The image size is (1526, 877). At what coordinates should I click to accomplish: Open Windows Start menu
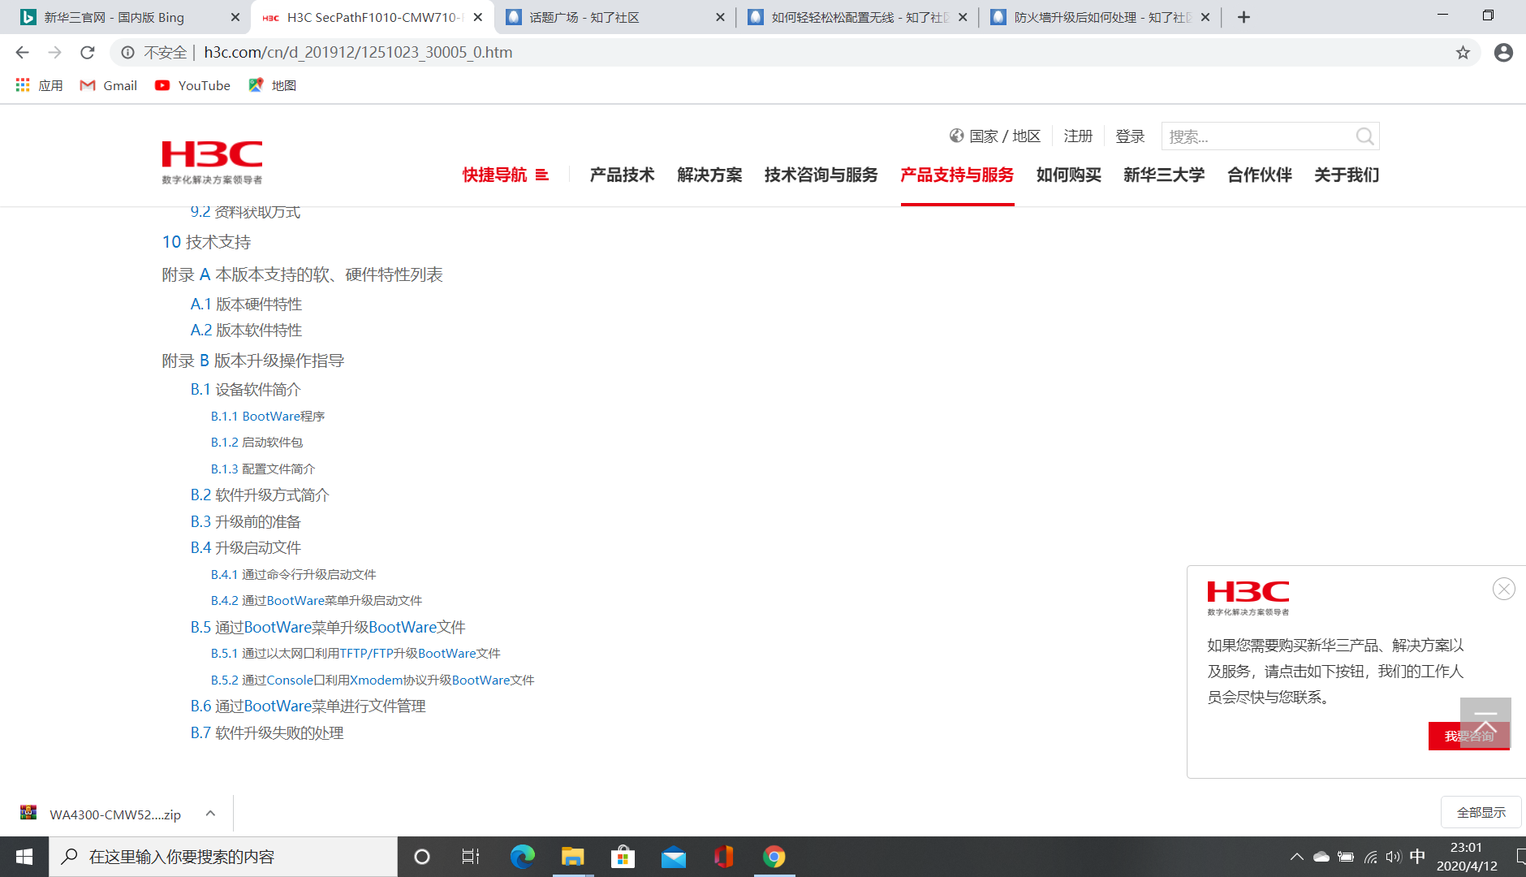coord(24,857)
